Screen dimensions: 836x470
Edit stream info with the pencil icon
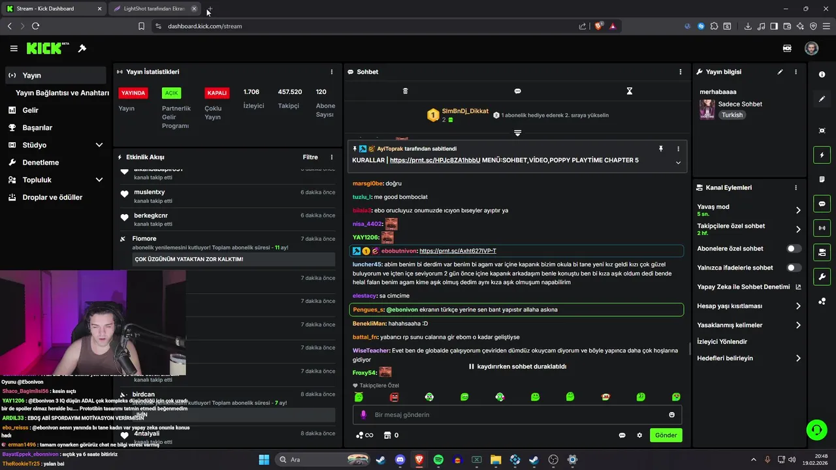pyautogui.click(x=780, y=72)
